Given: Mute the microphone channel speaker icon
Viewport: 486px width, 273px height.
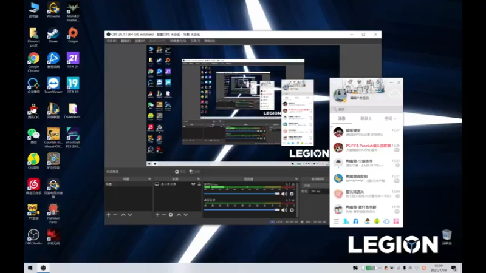Looking at the screenshot, I should coord(284,194).
